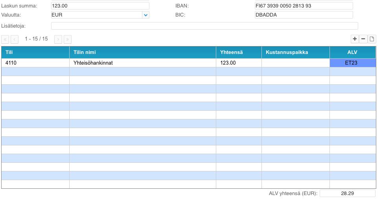
Task: Sort by Yhteensä column header
Action: pos(239,52)
